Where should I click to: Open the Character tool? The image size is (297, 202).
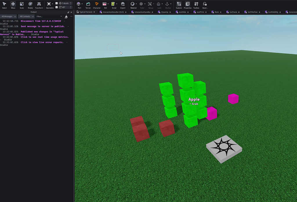(x=97, y=5)
